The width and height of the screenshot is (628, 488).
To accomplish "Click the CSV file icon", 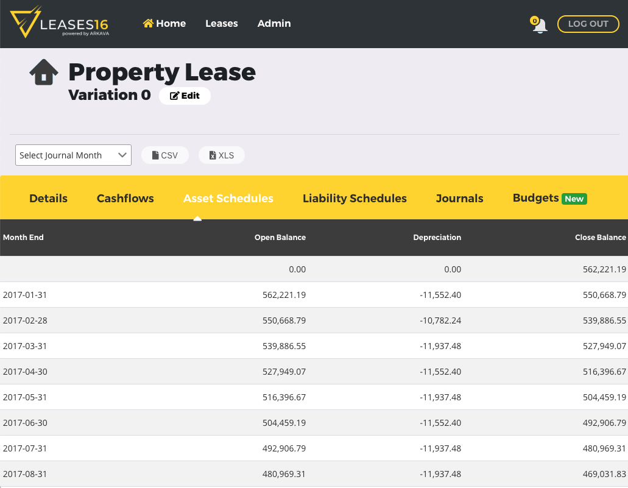I will point(154,155).
